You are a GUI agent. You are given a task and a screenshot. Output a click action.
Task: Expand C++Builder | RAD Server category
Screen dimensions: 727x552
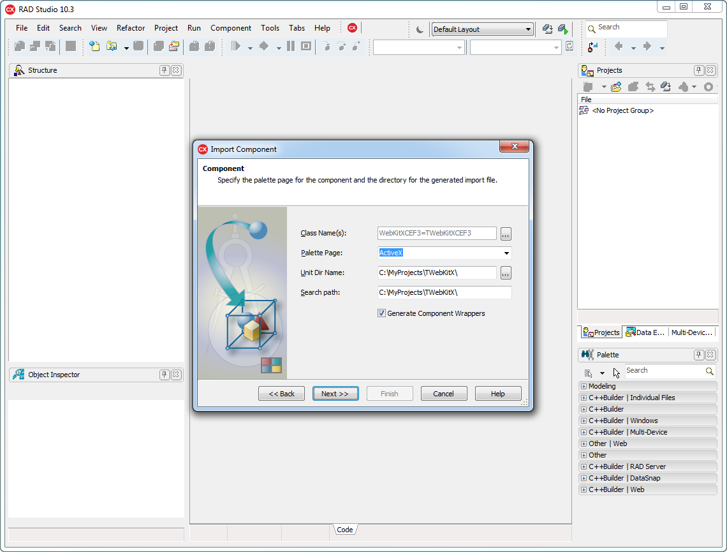point(584,466)
